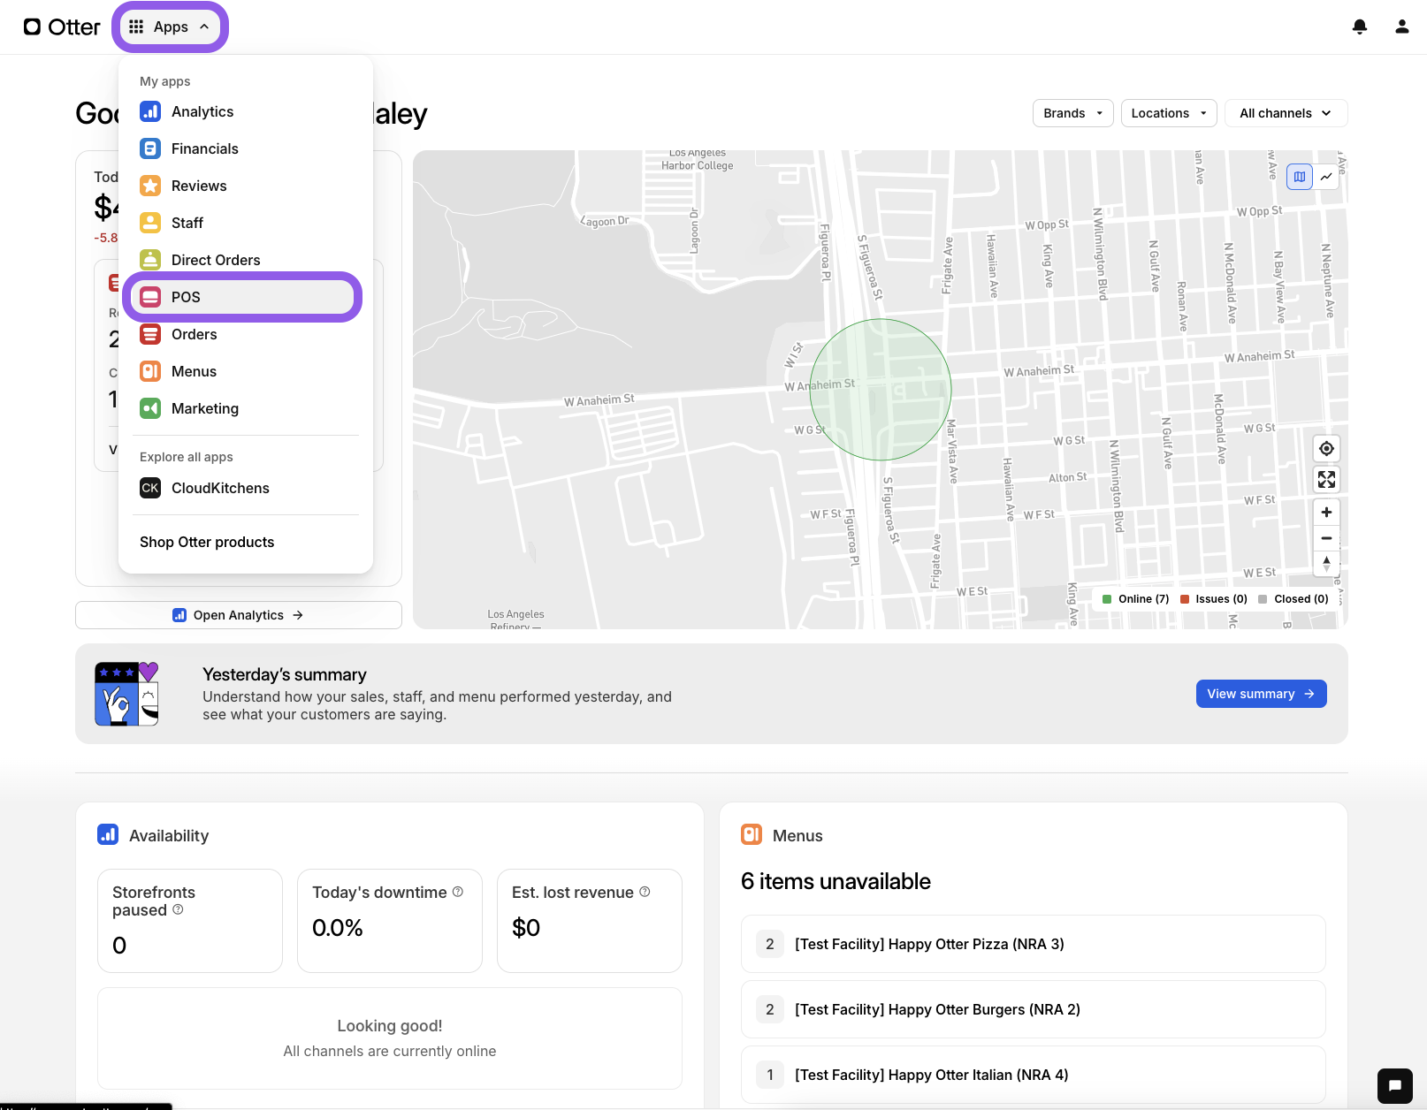The image size is (1427, 1110).
Task: Collapse the Apps dropdown menu
Action: [170, 27]
